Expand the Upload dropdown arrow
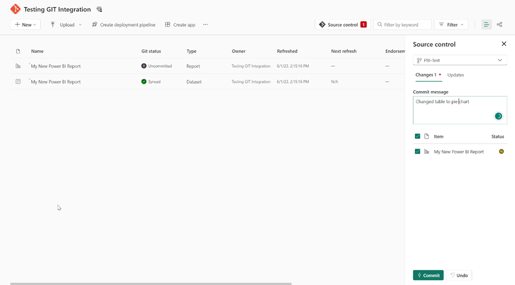This screenshot has width=515, height=285. (80, 25)
